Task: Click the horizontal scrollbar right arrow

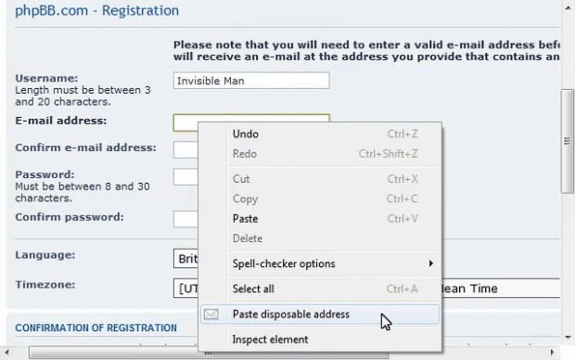Action: (552, 353)
